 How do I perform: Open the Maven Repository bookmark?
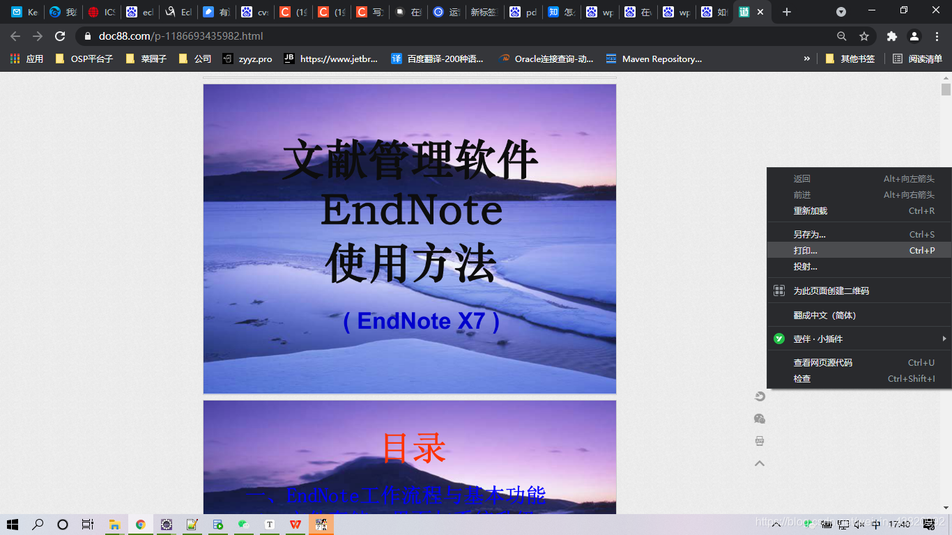pyautogui.click(x=654, y=59)
